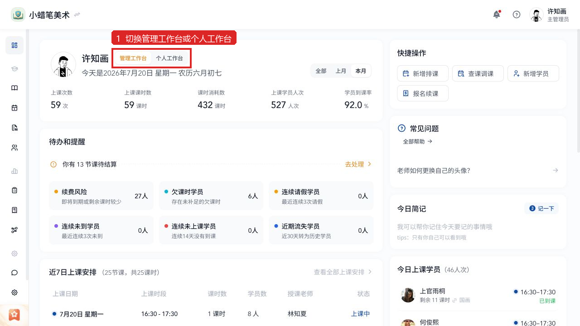Image resolution: width=580 pixels, height=326 pixels.
Task: Click the clipboard icon in the sidebar
Action: (x=14, y=190)
